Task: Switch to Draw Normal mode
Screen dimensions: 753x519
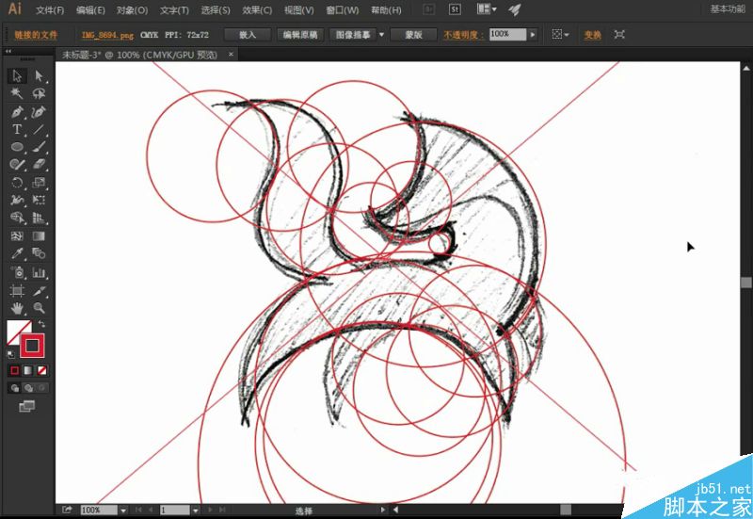Action: [14, 388]
